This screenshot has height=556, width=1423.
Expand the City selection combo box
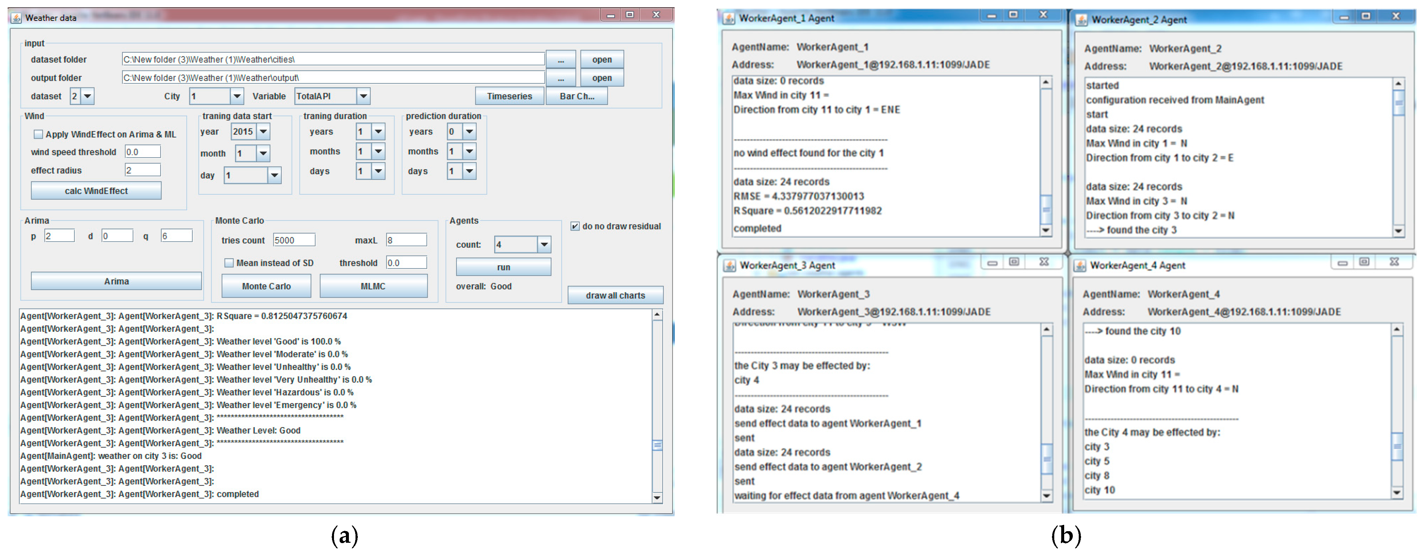click(x=236, y=96)
